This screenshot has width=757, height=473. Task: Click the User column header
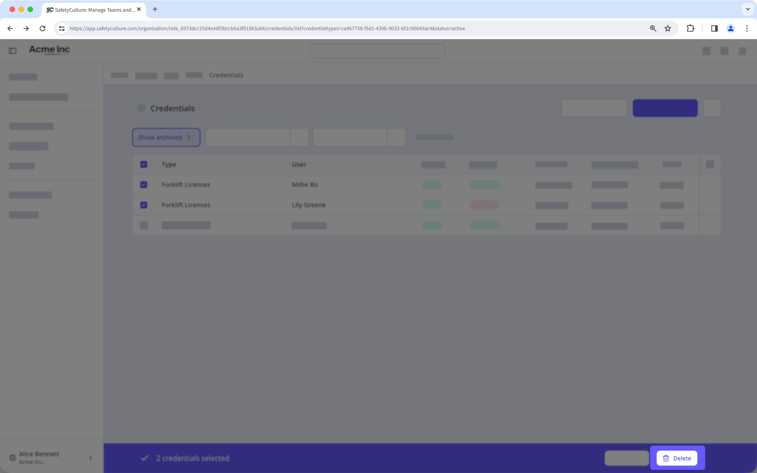(x=299, y=164)
